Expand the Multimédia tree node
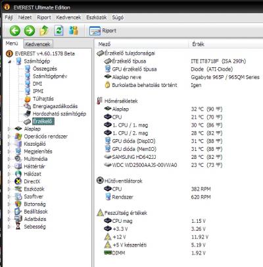The width and height of the screenshot is (263, 267). pyautogui.click(x=9, y=159)
